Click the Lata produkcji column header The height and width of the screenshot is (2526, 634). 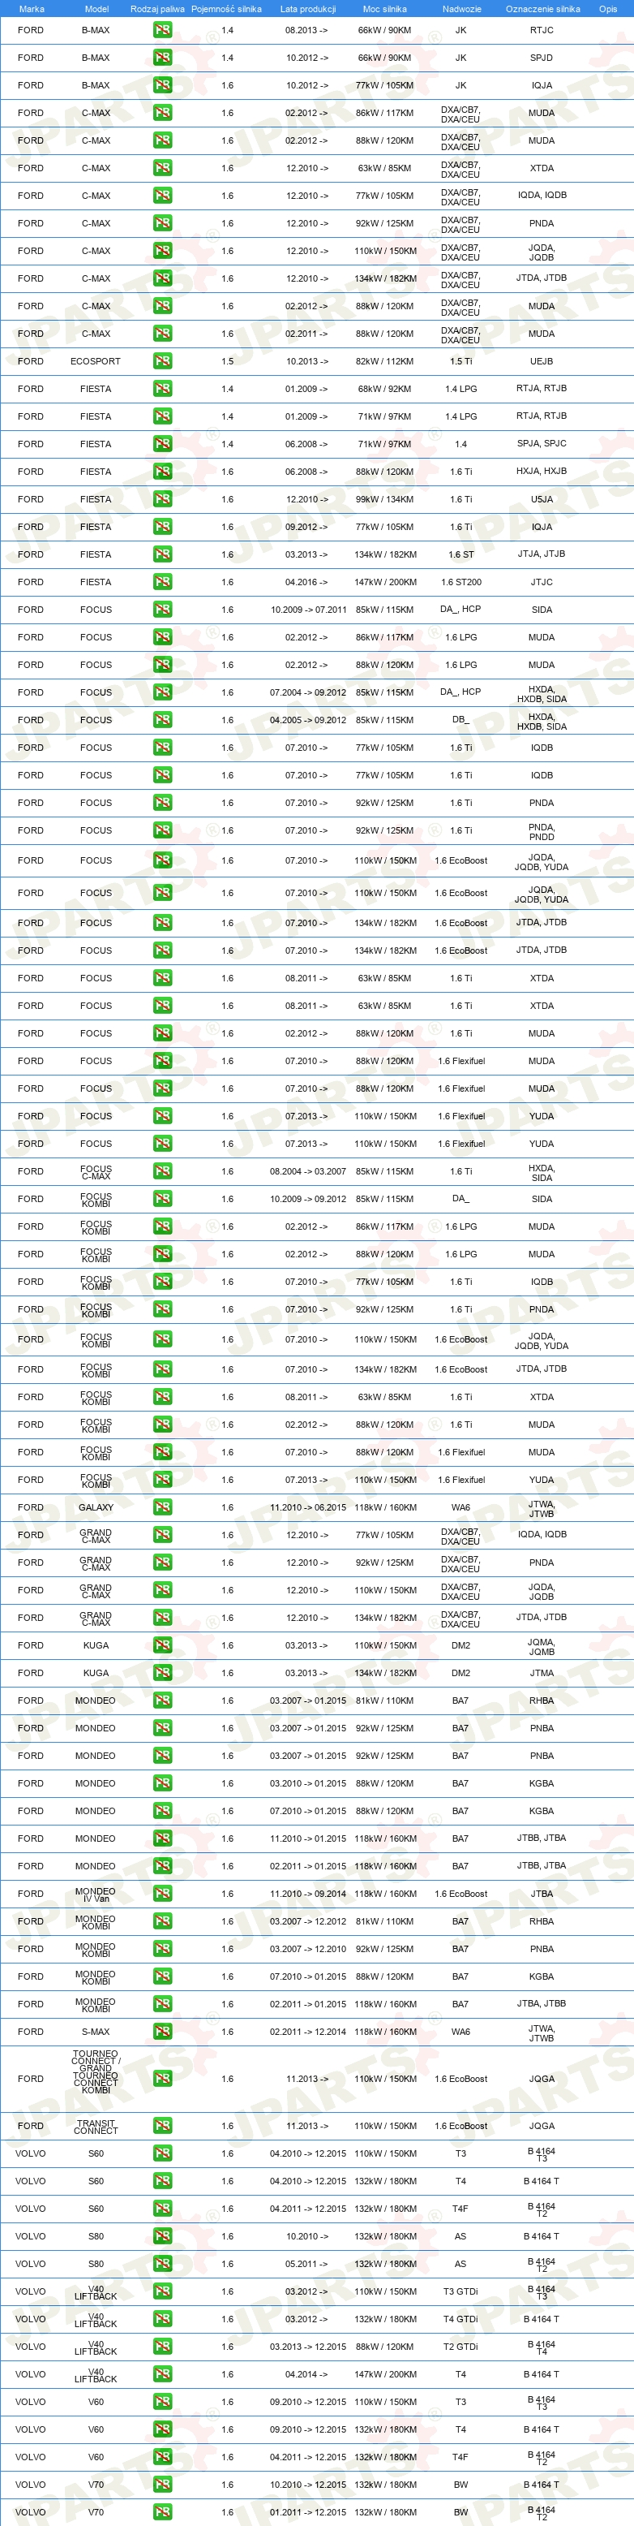pos(308,9)
